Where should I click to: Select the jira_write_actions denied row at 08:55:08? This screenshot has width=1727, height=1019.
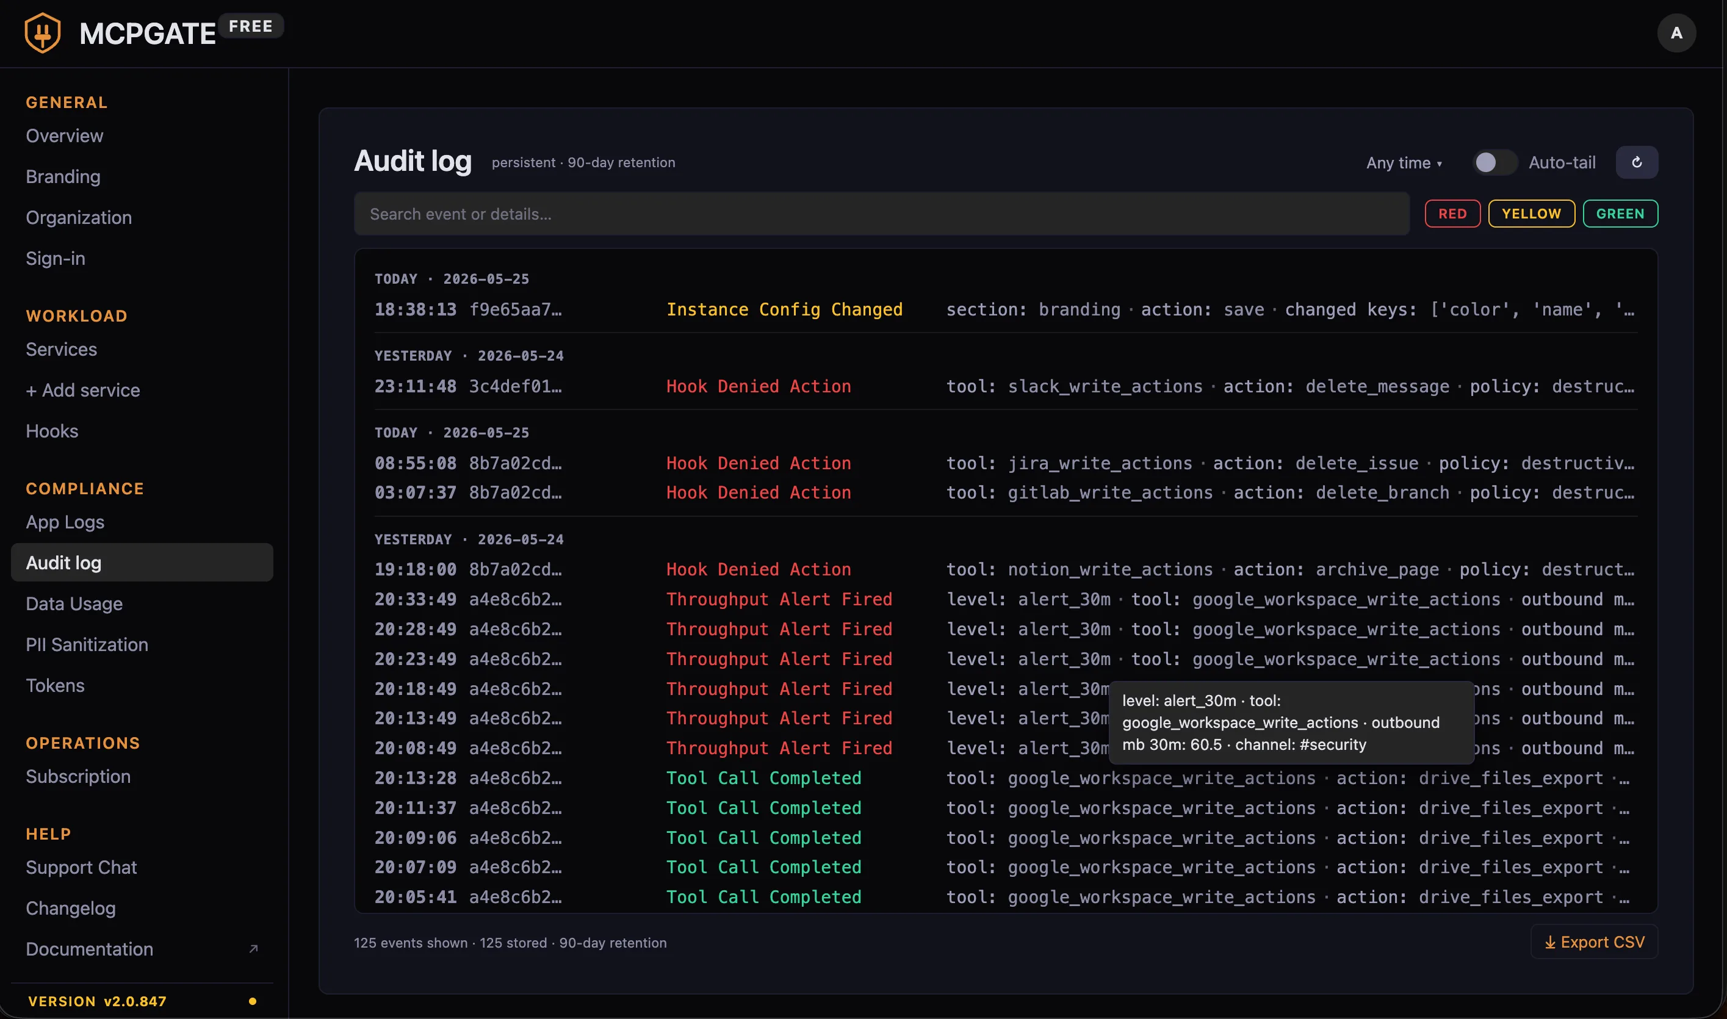(x=1005, y=464)
